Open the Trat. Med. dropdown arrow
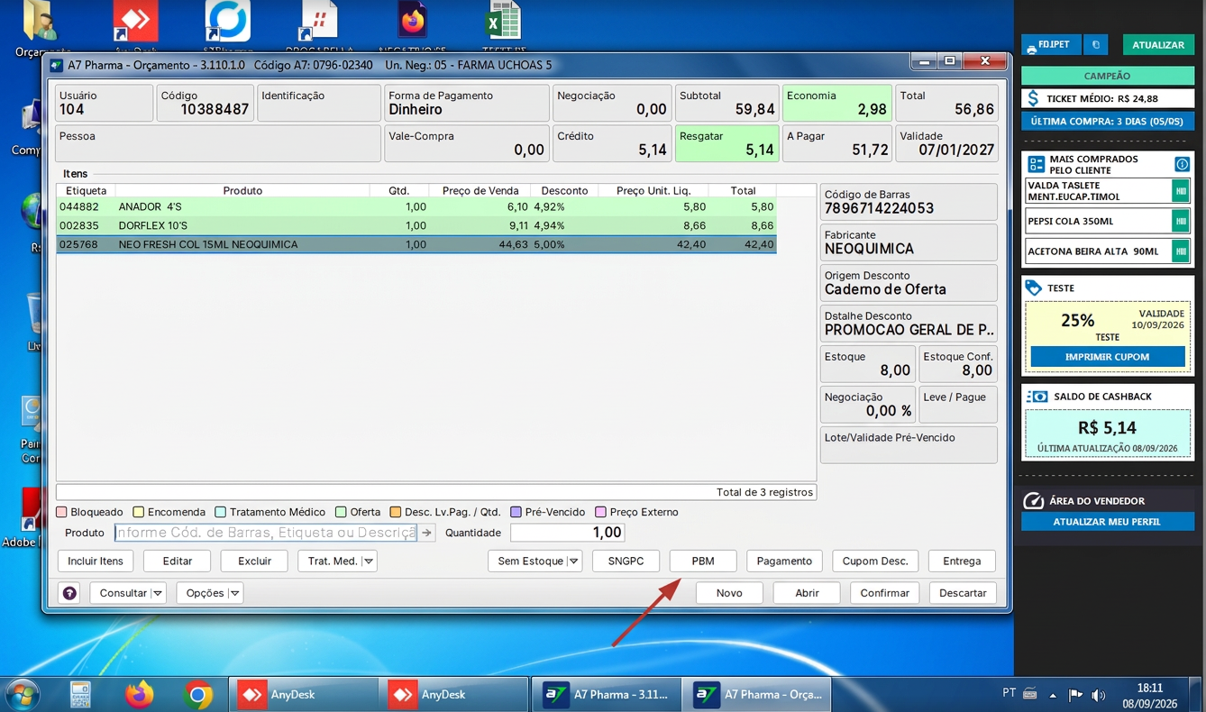 coord(368,561)
